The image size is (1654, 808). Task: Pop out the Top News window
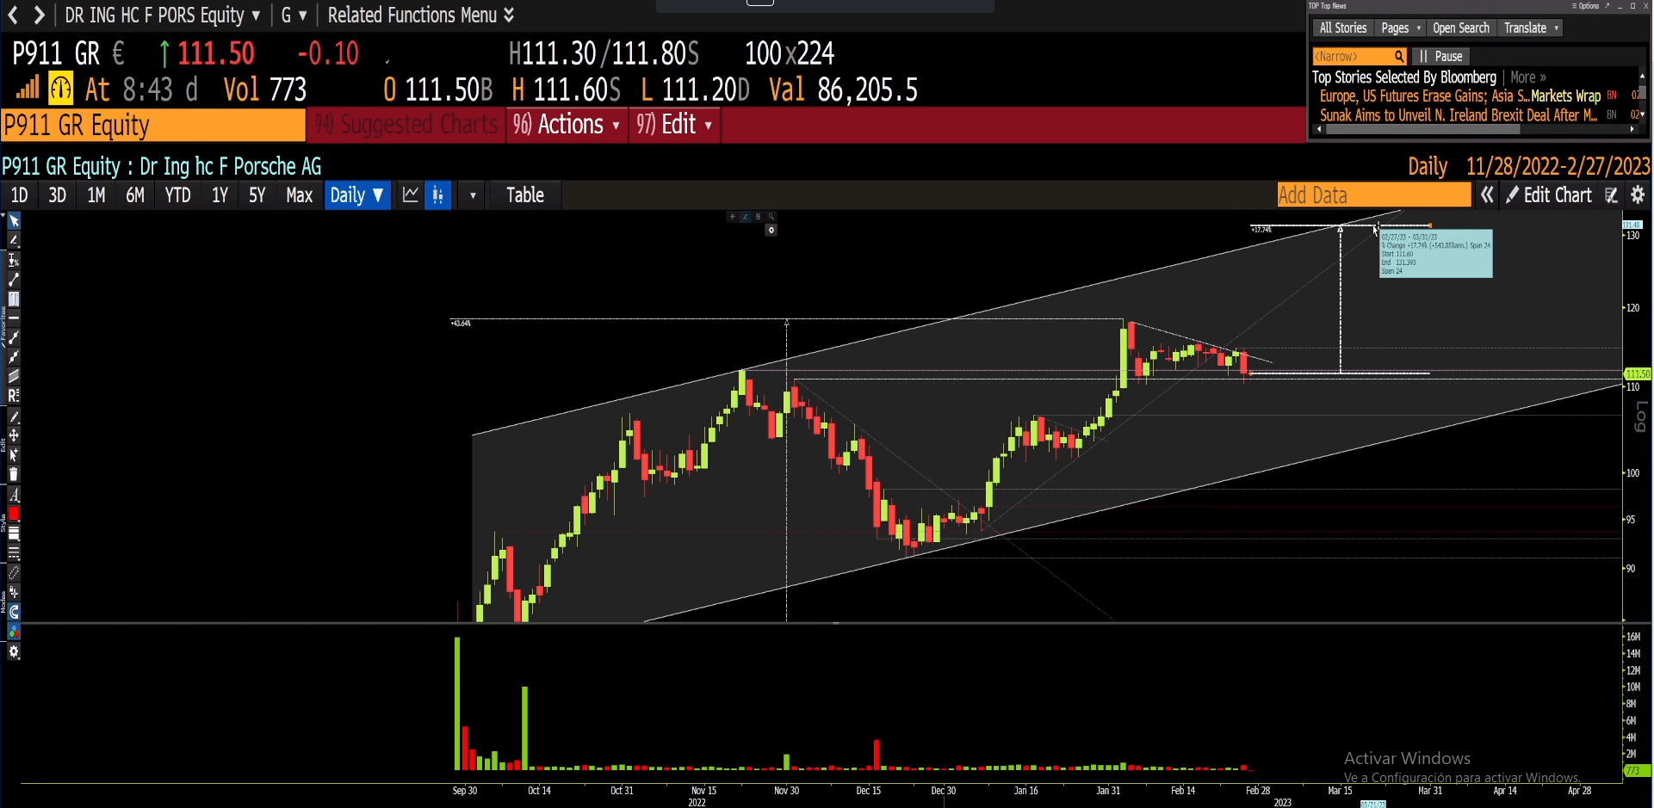click(1607, 6)
